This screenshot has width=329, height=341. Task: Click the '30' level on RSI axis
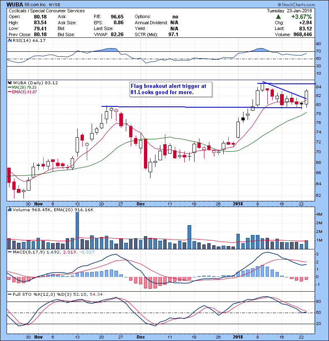point(318,66)
